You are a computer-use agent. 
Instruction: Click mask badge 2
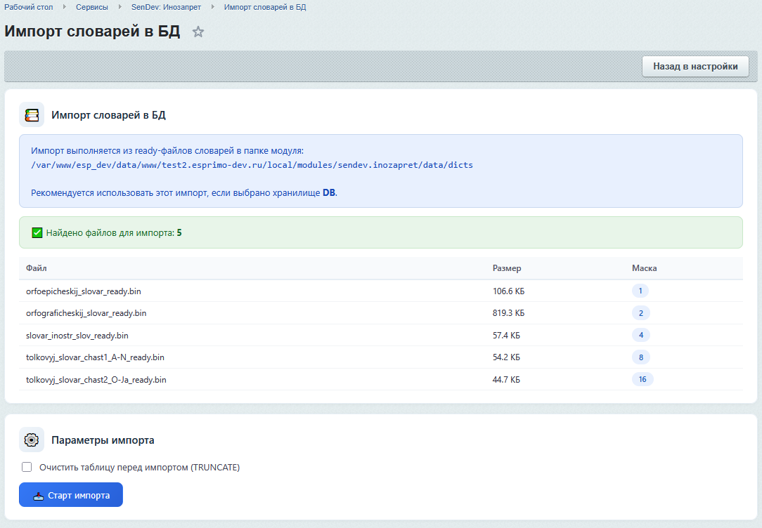click(640, 313)
